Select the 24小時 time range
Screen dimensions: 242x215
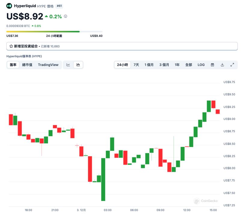[x=122, y=65]
